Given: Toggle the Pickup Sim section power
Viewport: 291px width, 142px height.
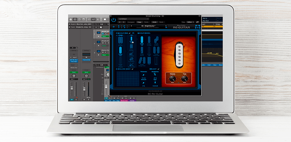Looking at the screenshot, I should 116,33.
